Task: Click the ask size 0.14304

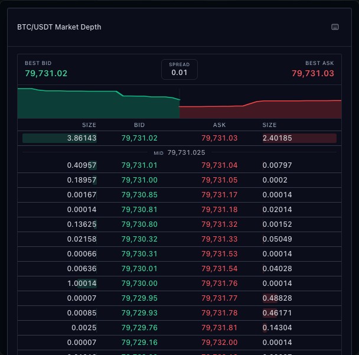Action: click(278, 328)
